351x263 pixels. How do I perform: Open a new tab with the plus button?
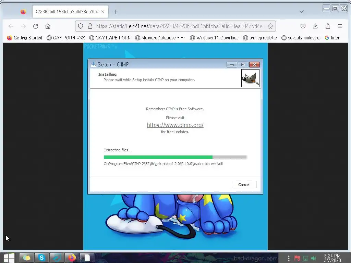[116, 12]
